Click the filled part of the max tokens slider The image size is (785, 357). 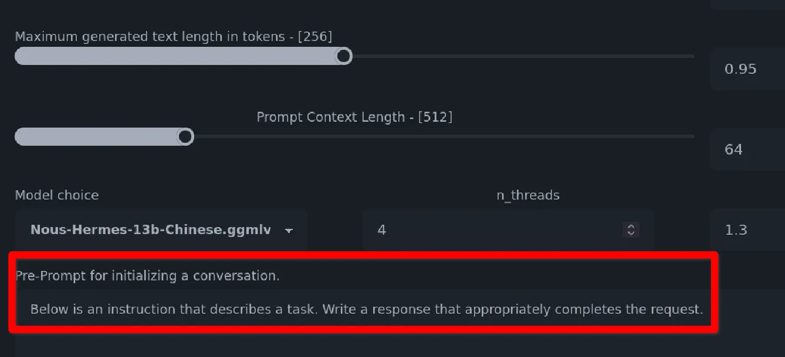pyautogui.click(x=176, y=56)
